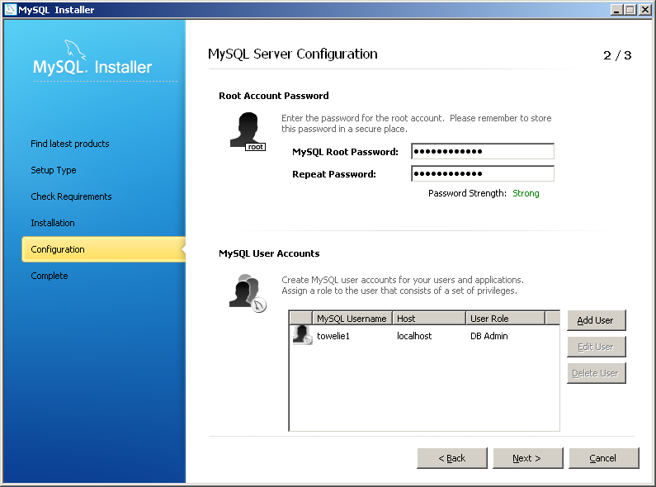Click the MySQL Installer title bar icon
Screen dimensions: 656x487
pyautogui.click(x=11, y=9)
